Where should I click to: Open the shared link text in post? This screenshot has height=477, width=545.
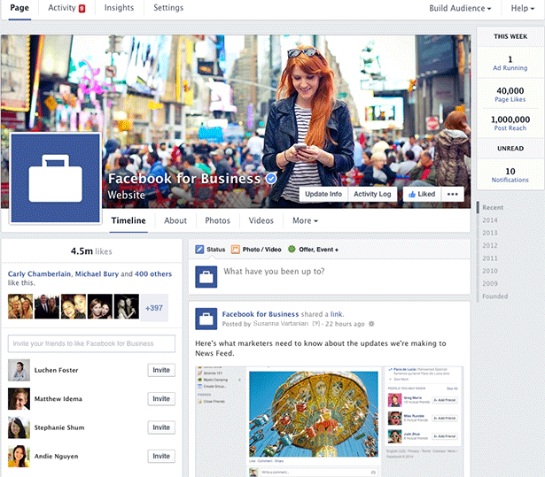[x=336, y=314]
